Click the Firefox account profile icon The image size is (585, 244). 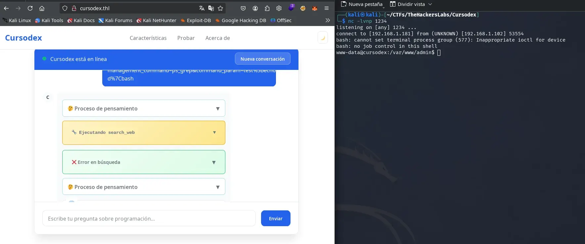(x=255, y=8)
